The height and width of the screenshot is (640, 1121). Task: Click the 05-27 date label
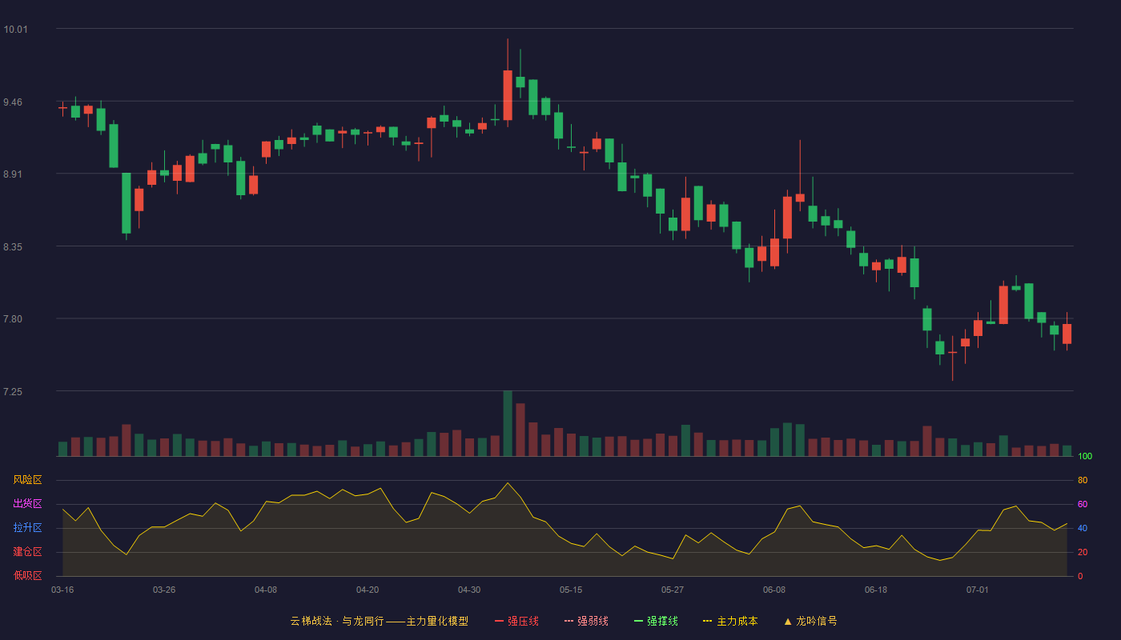tap(673, 590)
